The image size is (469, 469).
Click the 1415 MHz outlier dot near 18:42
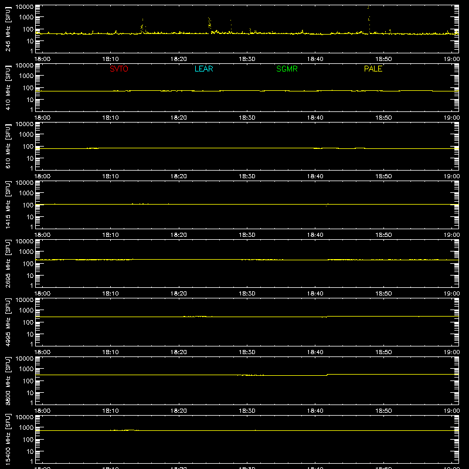coord(326,206)
